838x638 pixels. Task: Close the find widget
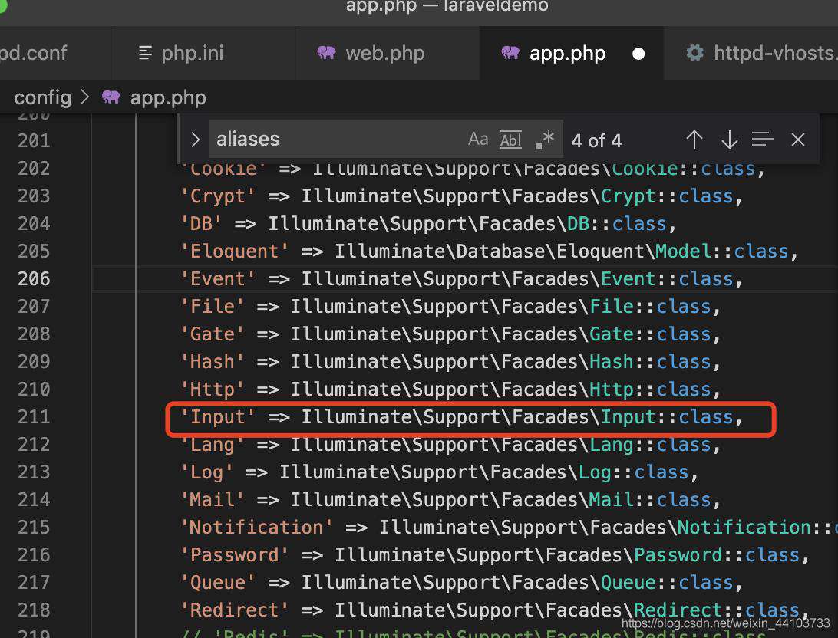(797, 140)
